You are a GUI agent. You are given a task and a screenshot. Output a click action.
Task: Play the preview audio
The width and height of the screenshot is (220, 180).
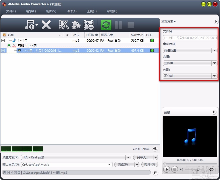coord(167,169)
